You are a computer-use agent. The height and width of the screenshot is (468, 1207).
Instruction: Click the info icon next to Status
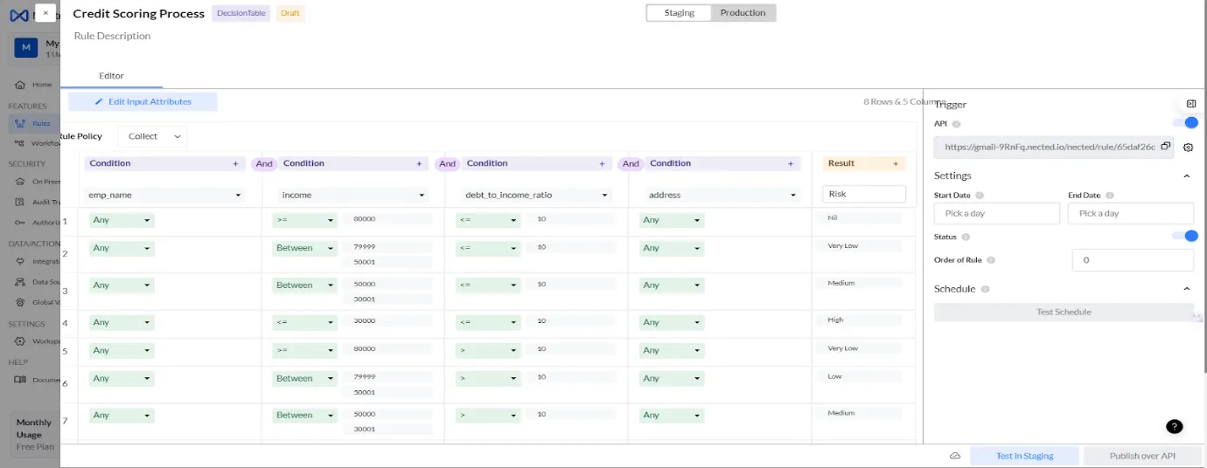pos(966,237)
